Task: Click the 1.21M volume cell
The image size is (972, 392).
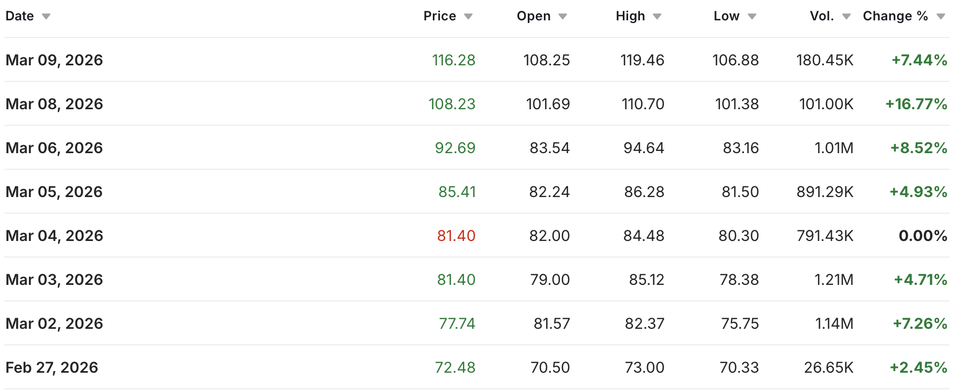Action: (x=834, y=280)
